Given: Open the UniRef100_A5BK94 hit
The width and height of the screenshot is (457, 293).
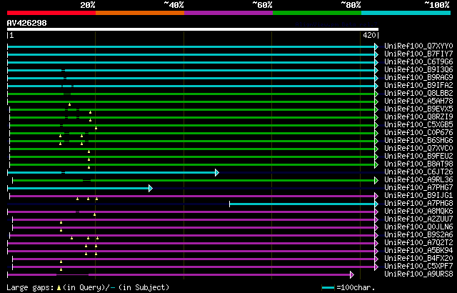Looking at the screenshot, I should point(418,251).
